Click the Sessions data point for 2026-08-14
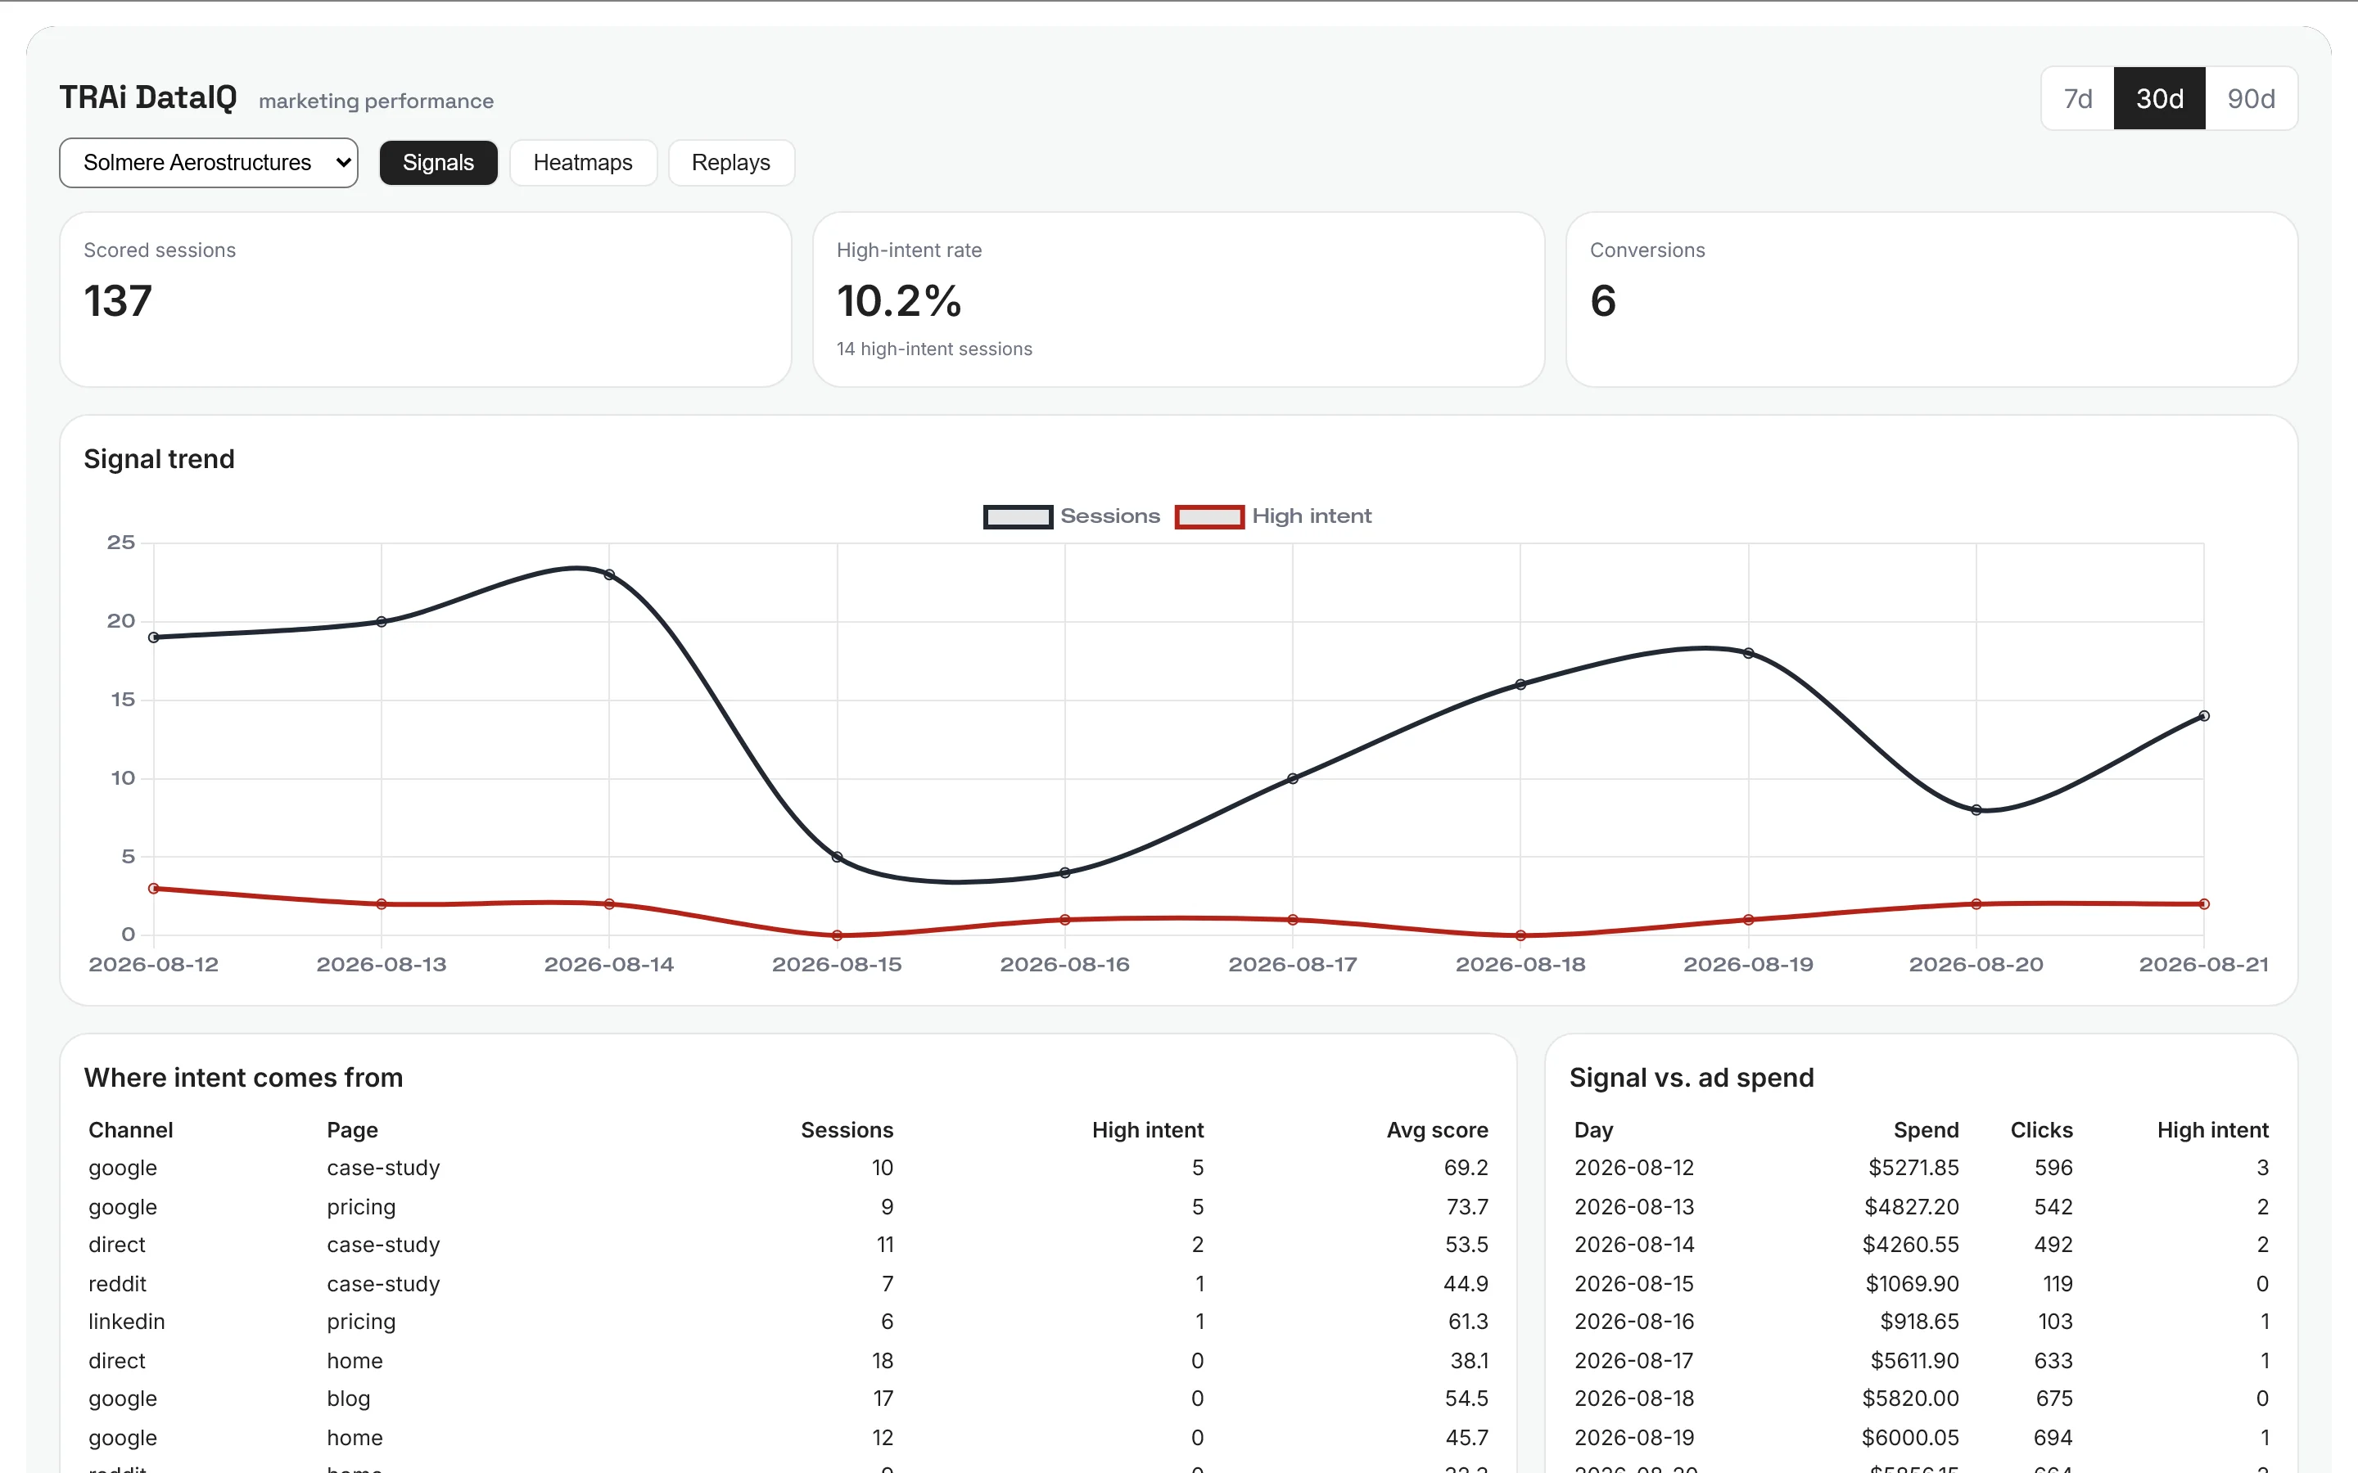Viewport: 2358px width, 1473px height. (609, 574)
